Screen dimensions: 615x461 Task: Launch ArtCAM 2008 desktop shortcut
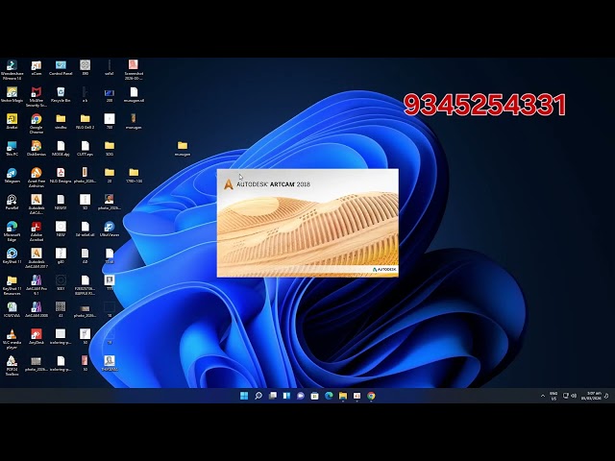(x=37, y=309)
